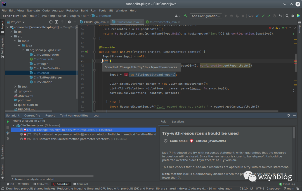Switch to the Taint vulnerabilities tab
Screen dimensions: 302x191
point(74,115)
